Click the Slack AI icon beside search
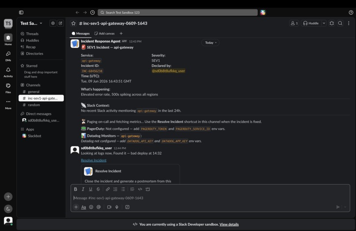The height and width of the screenshot is (231, 356). [263, 12]
